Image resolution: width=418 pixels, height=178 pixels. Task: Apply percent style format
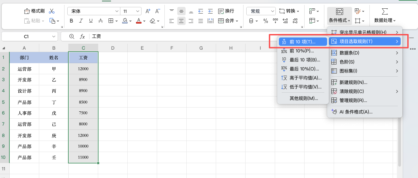point(266,21)
